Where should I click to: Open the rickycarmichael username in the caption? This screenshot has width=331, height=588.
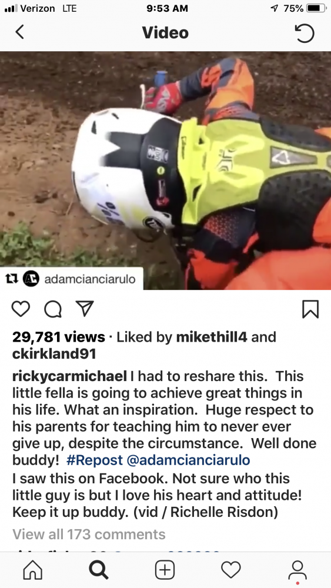69,376
